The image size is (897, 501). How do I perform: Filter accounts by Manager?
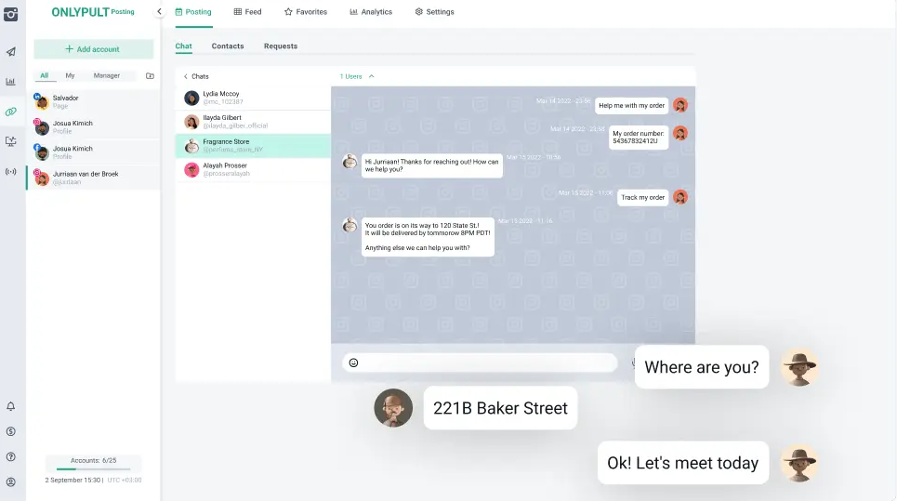(x=107, y=75)
